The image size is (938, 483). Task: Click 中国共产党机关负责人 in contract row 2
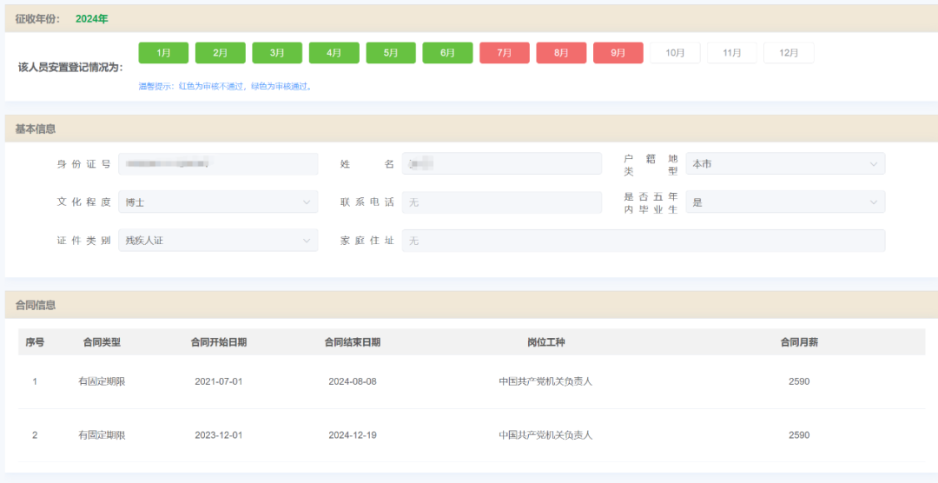tap(545, 435)
